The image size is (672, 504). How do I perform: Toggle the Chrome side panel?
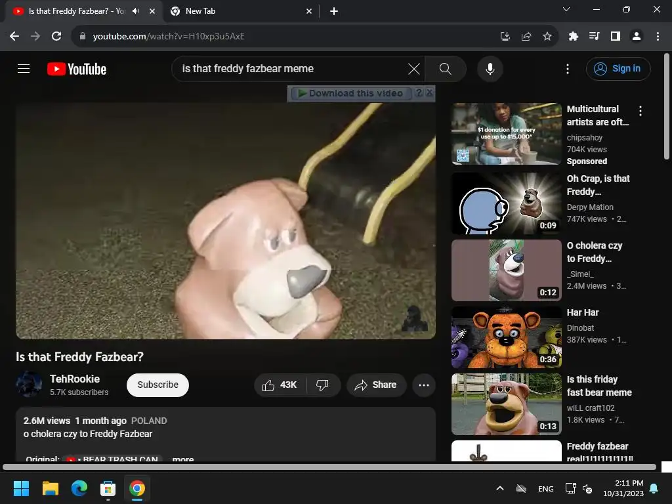(x=616, y=37)
